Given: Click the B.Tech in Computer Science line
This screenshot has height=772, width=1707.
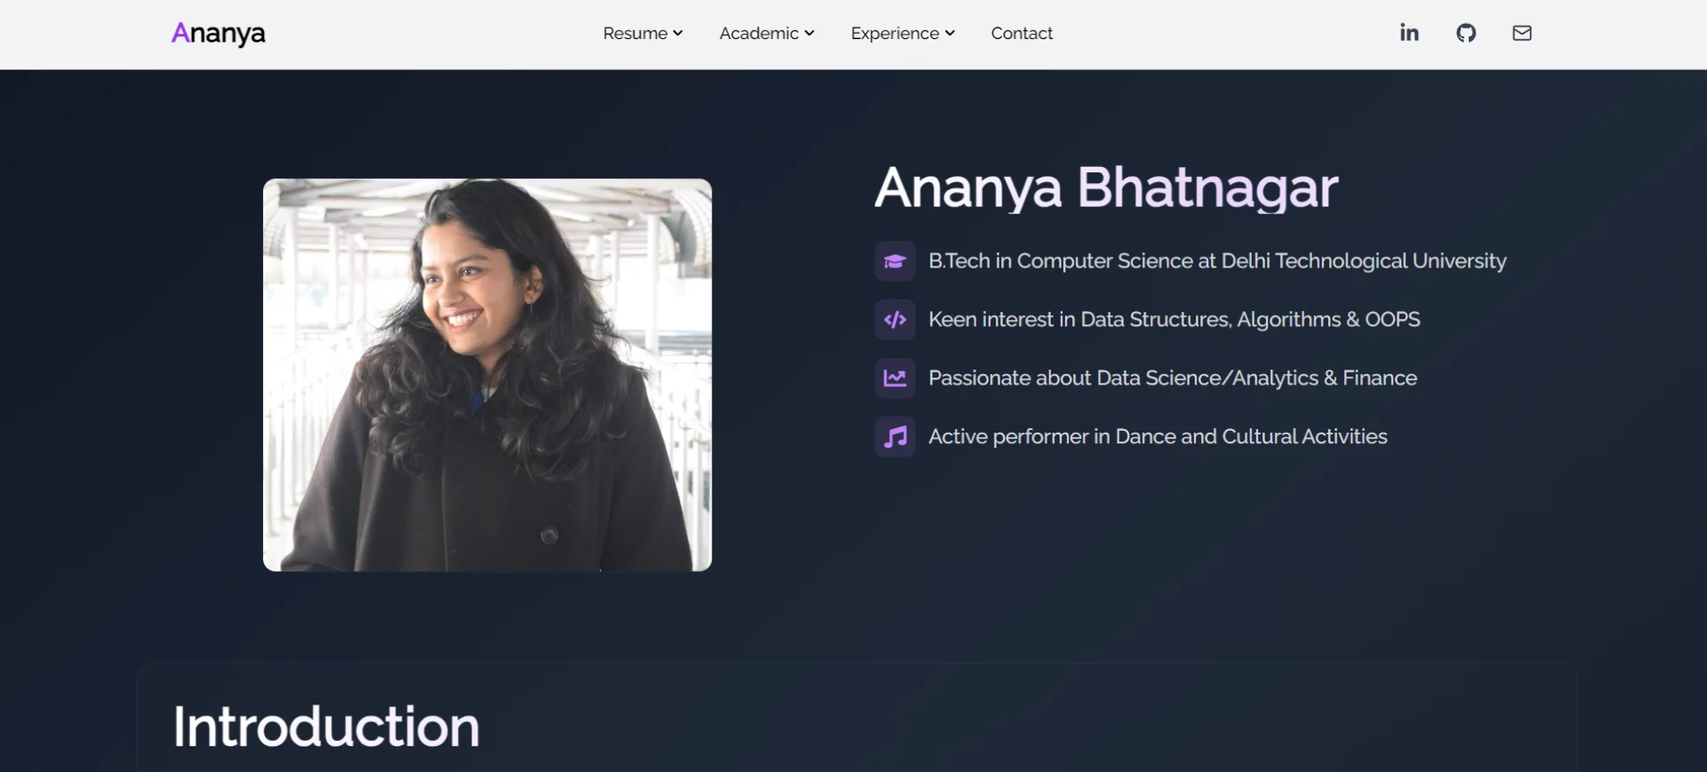Looking at the screenshot, I should pos(1217,261).
